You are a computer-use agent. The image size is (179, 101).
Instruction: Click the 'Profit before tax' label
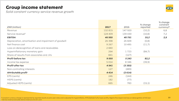[16, 59]
